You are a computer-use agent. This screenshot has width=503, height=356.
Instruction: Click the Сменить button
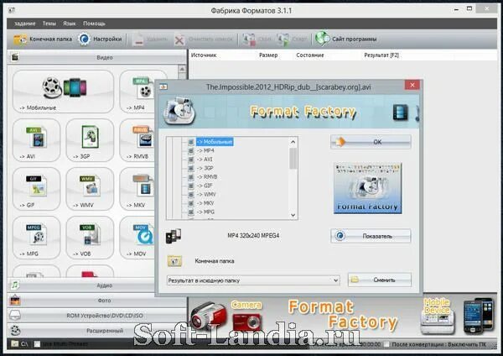(380, 280)
